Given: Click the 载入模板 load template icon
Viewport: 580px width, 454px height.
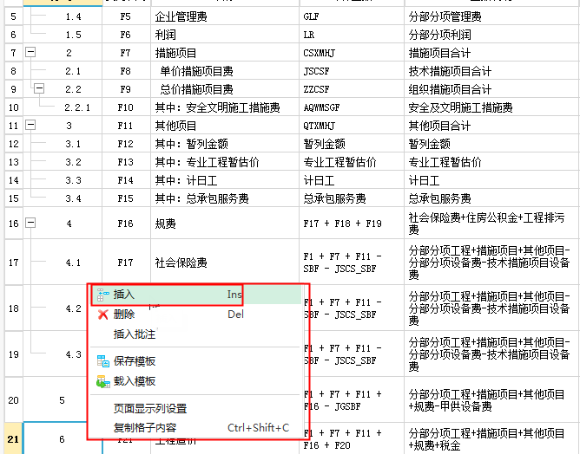Looking at the screenshot, I should (102, 381).
